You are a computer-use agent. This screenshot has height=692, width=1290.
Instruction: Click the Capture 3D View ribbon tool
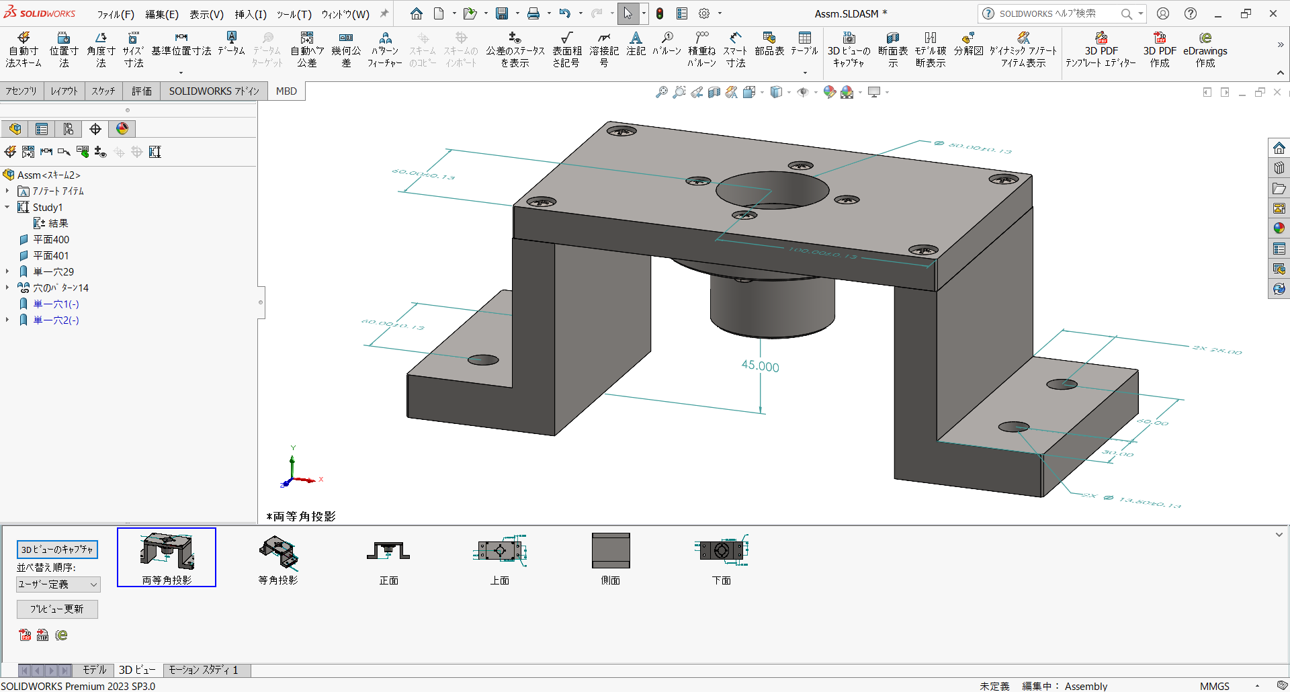[849, 50]
